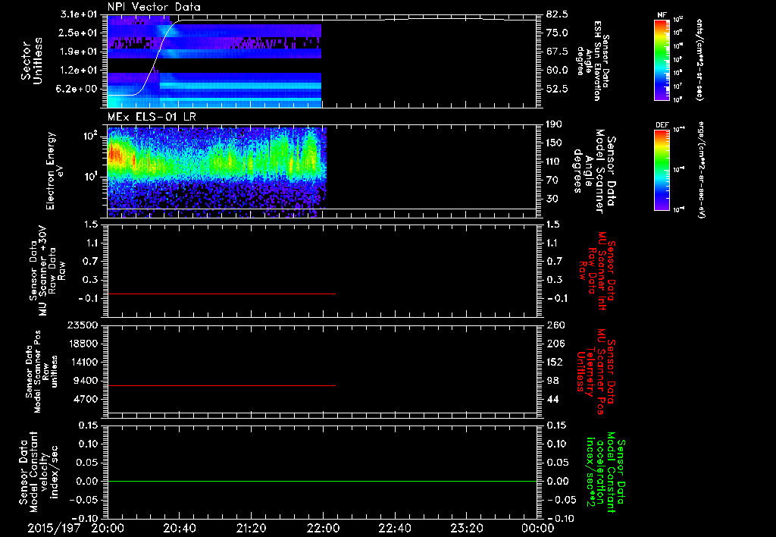Click the green line in velocity panel

(x=322, y=481)
